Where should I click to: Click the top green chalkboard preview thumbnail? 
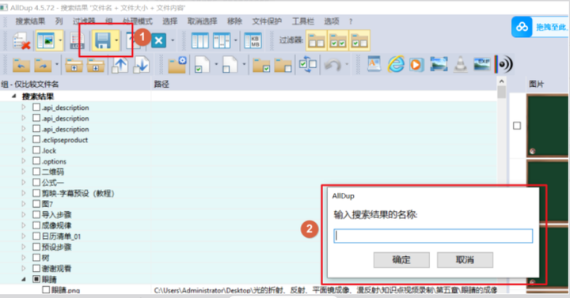pos(547,126)
